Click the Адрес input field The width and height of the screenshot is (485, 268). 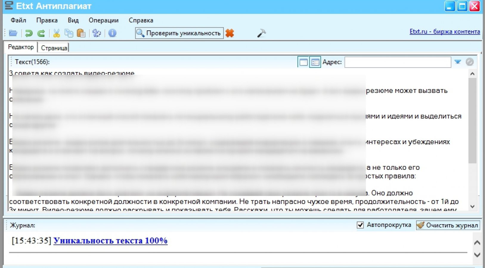click(x=398, y=62)
